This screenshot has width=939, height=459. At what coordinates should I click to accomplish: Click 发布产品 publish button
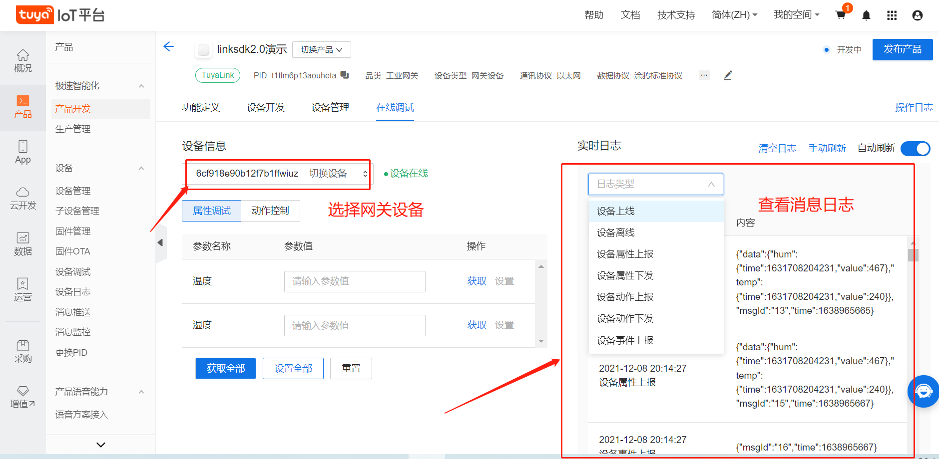click(x=903, y=49)
